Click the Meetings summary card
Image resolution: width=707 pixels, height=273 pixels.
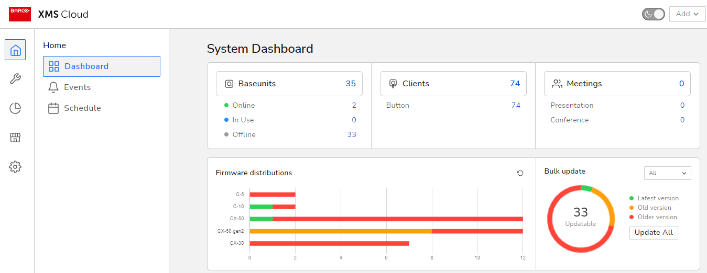pos(617,84)
